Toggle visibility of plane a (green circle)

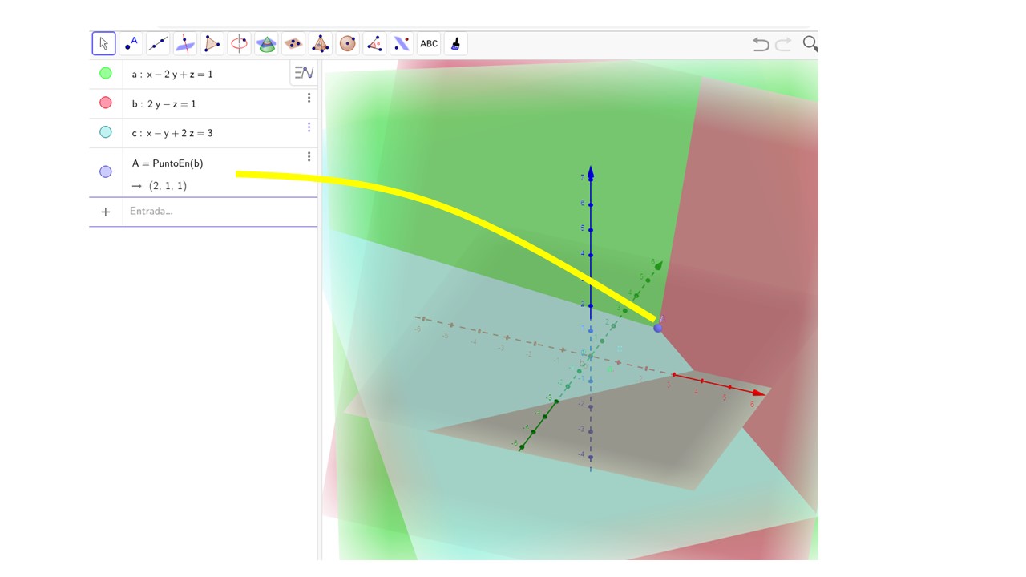coord(106,74)
